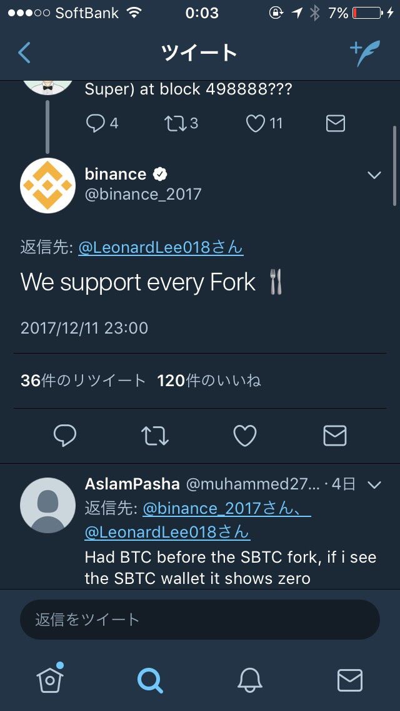Image resolution: width=400 pixels, height=711 pixels.
Task: Open the Messages envelope tab
Action: tap(349, 679)
